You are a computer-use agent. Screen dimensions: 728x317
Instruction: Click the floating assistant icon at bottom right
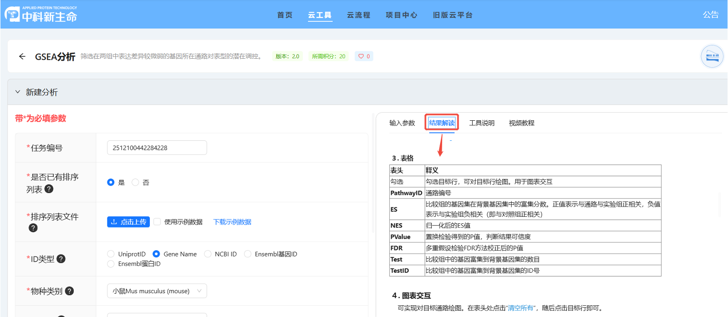click(x=712, y=56)
